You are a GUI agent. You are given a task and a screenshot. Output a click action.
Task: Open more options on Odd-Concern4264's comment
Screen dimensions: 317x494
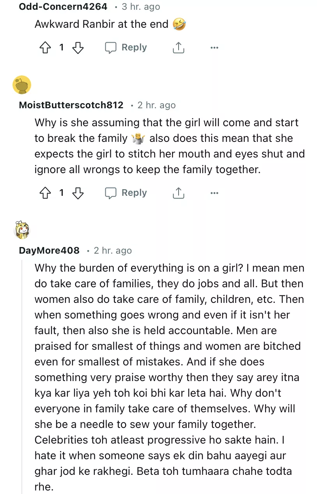pos(214,48)
